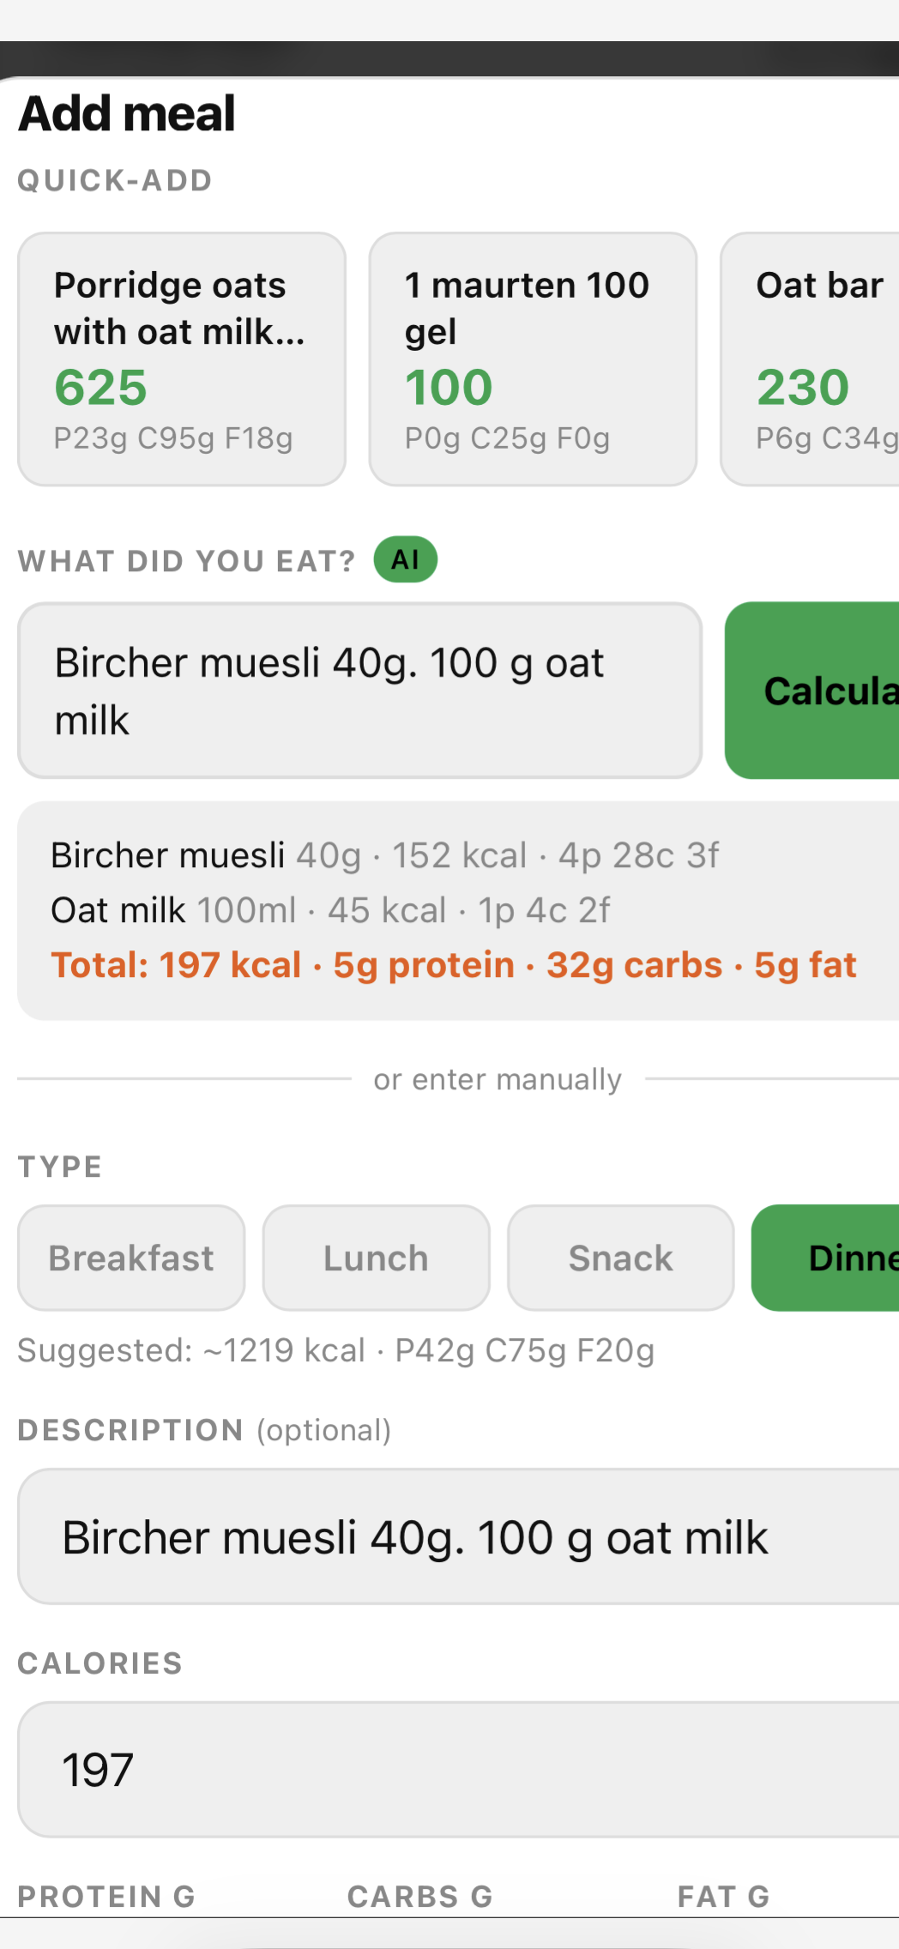This screenshot has width=899, height=1949.
Task: Tap the Add meal heading
Action: [x=127, y=113]
